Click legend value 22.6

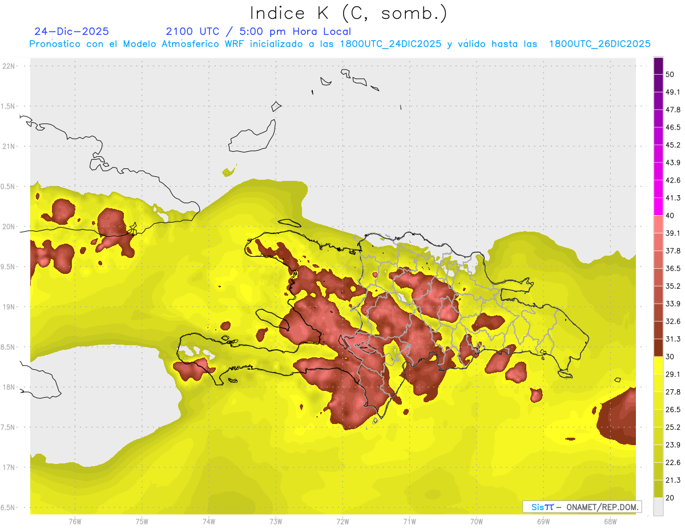click(673, 463)
